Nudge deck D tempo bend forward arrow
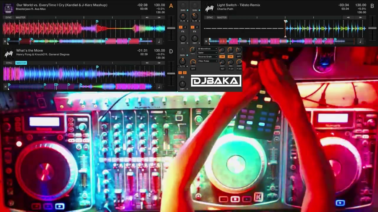This screenshot has width=378, height=212. [x=159, y=63]
